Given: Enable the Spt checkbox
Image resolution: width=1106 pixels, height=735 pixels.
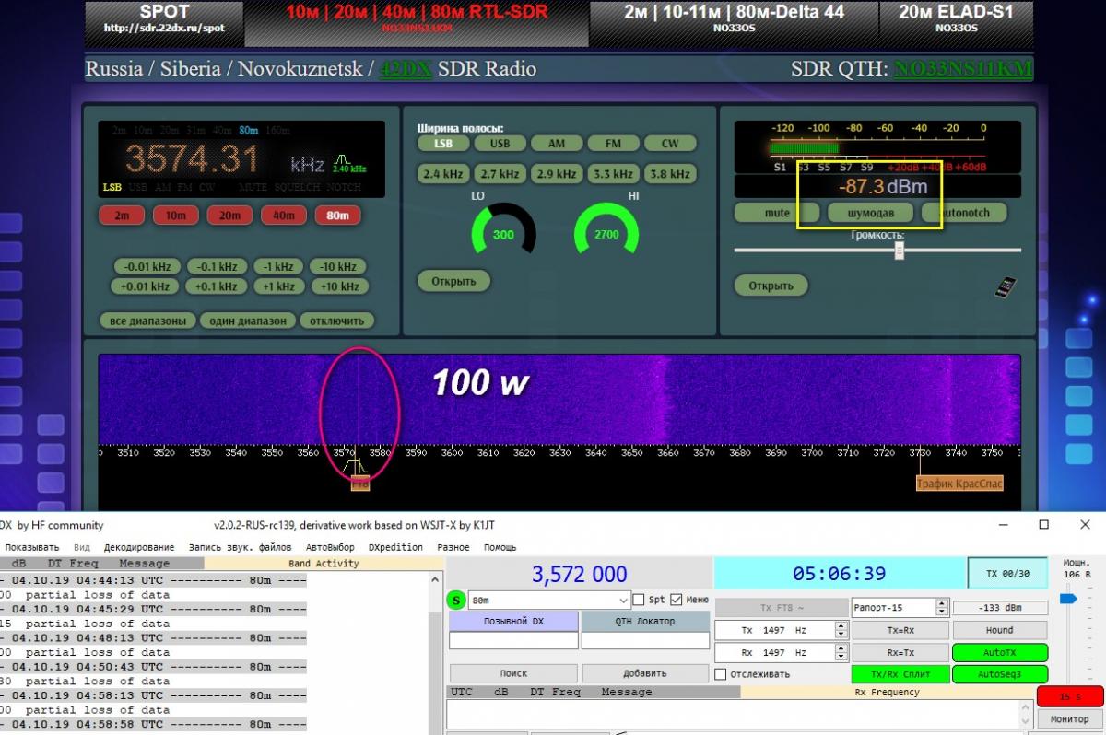Looking at the screenshot, I should 639,600.
